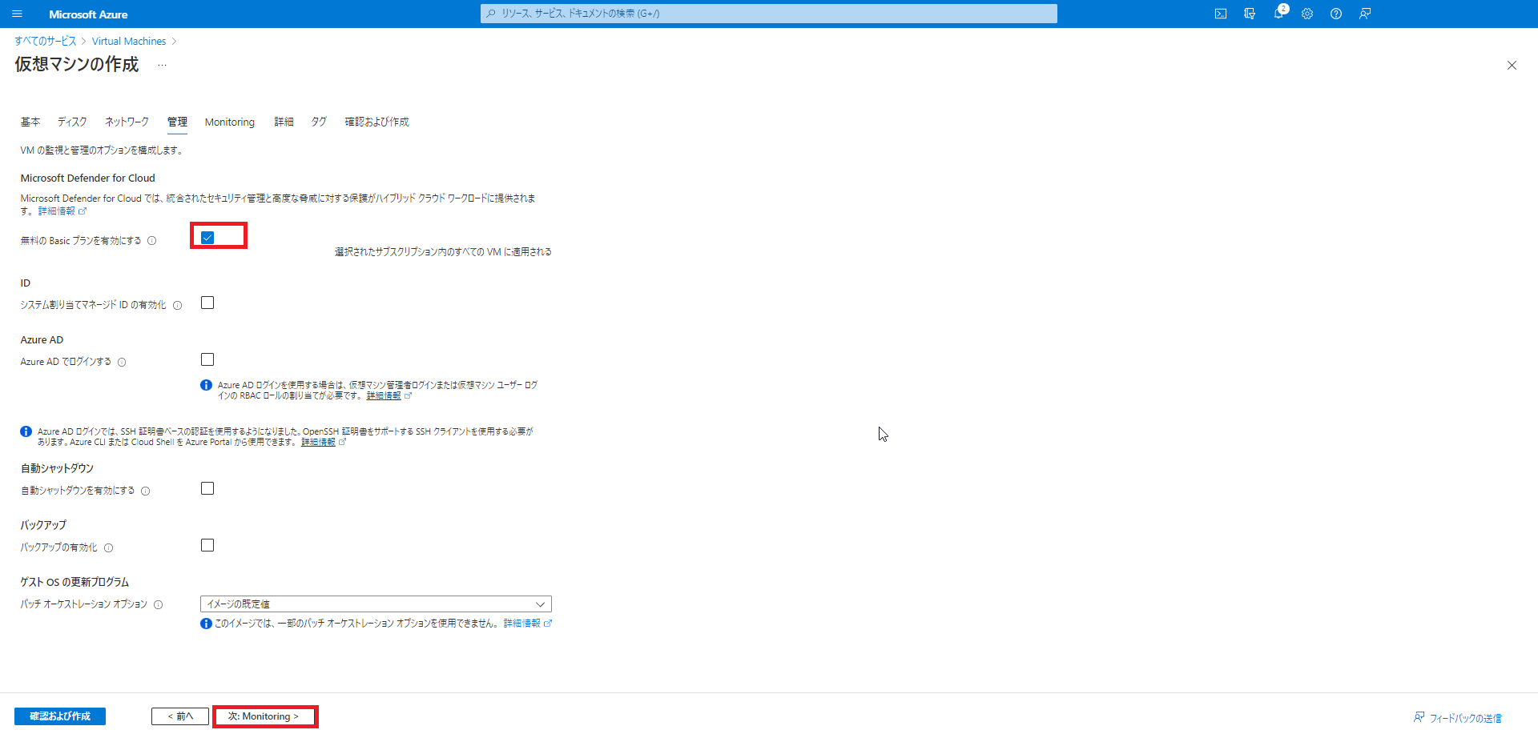Click external link icon after SSH 詳細情報

pos(342,442)
